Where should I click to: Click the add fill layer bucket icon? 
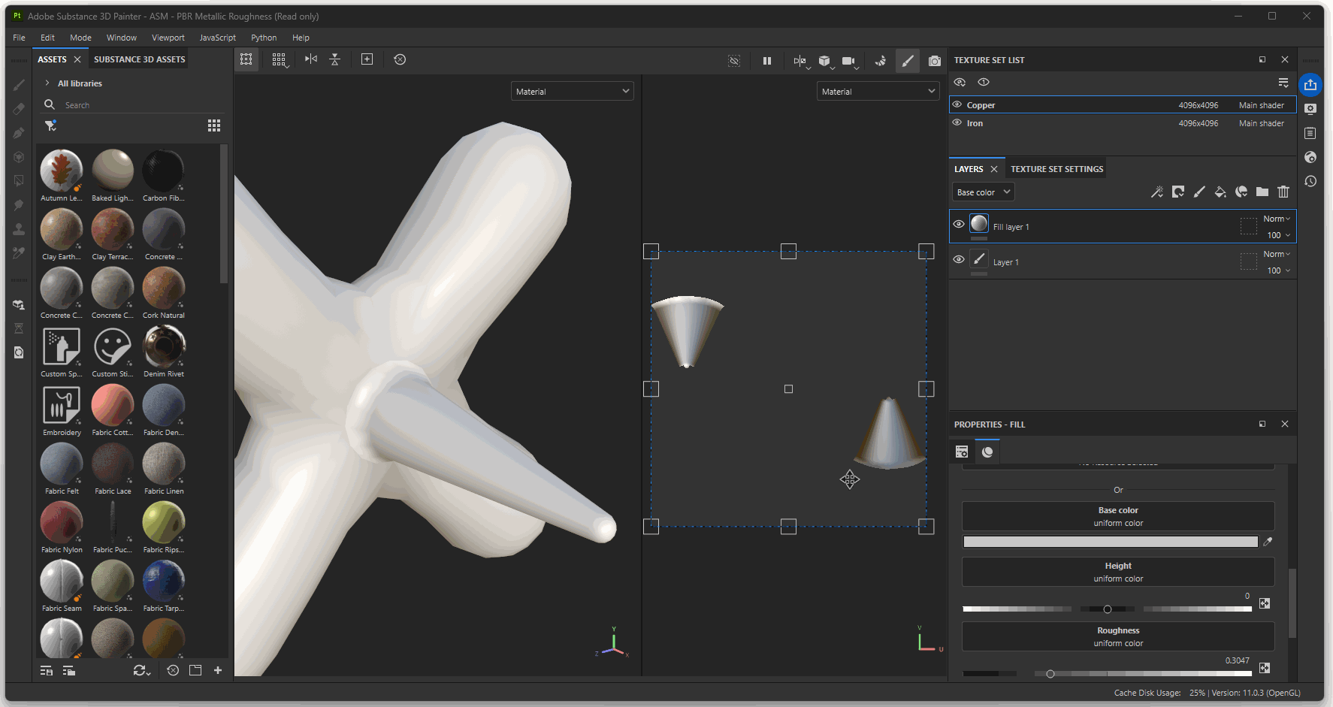(1220, 192)
